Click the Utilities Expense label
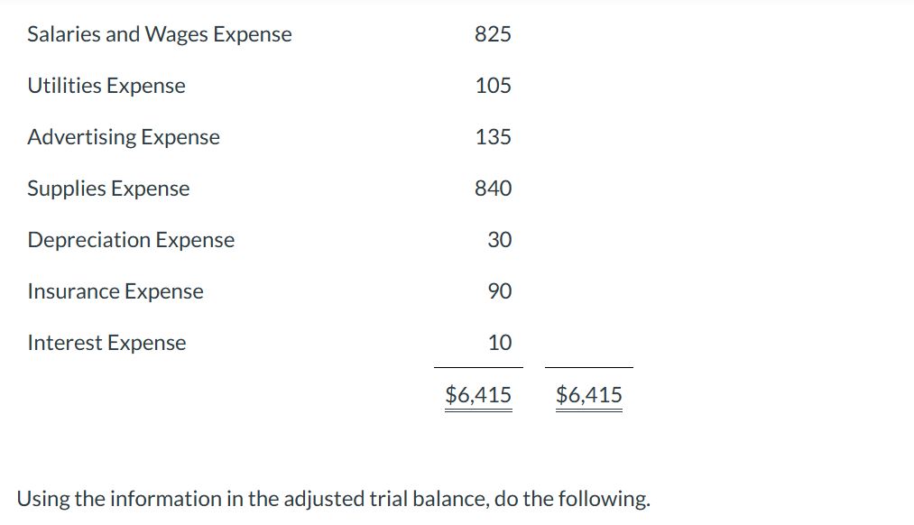 coord(106,86)
